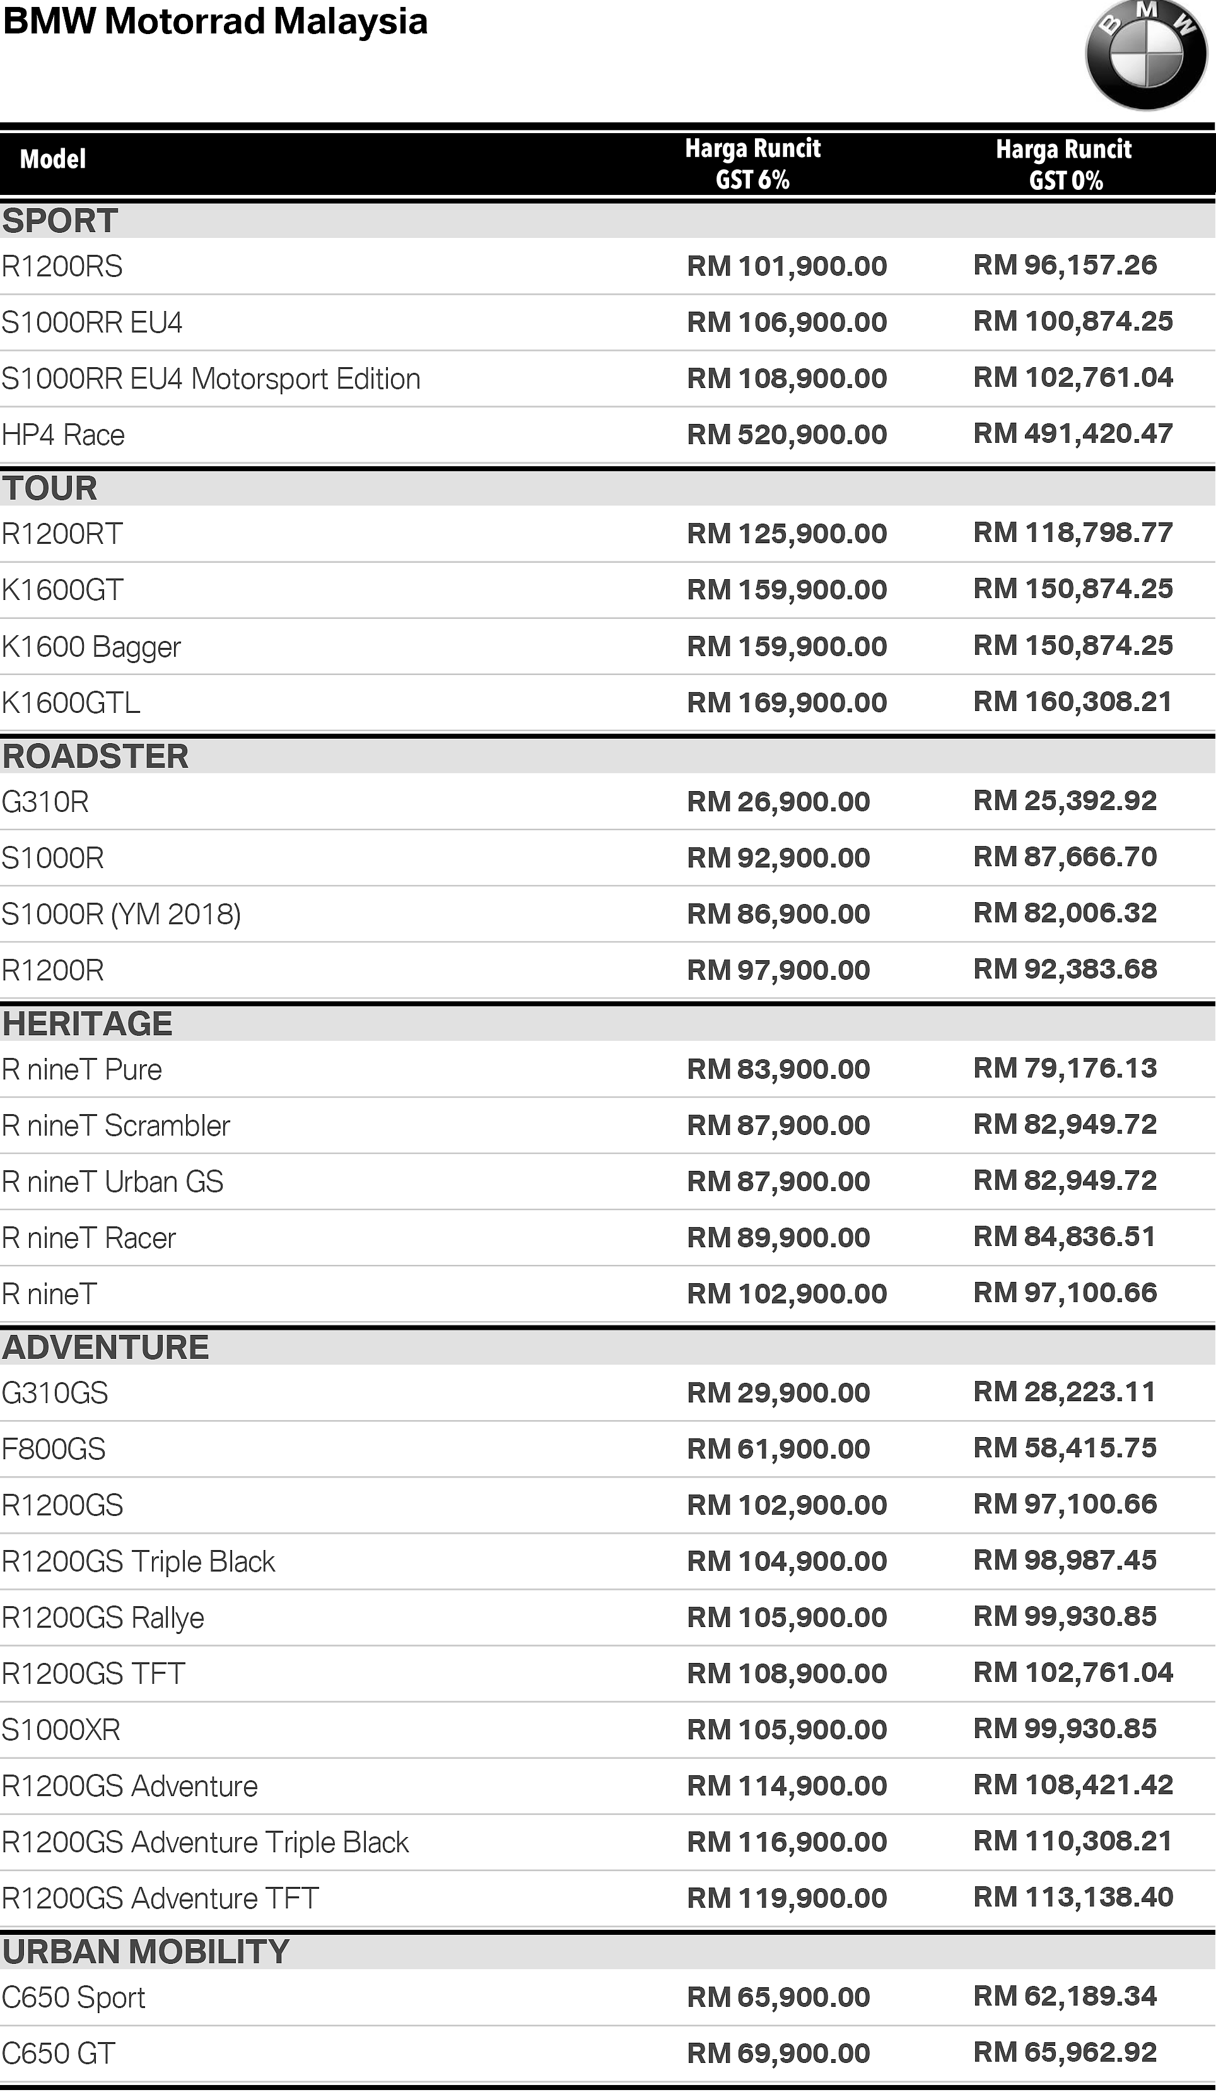Select the ADVENTURE section heading

[x=105, y=1348]
